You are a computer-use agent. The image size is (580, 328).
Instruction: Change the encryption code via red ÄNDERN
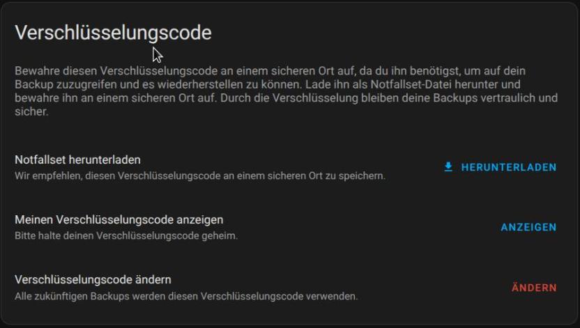[534, 287]
